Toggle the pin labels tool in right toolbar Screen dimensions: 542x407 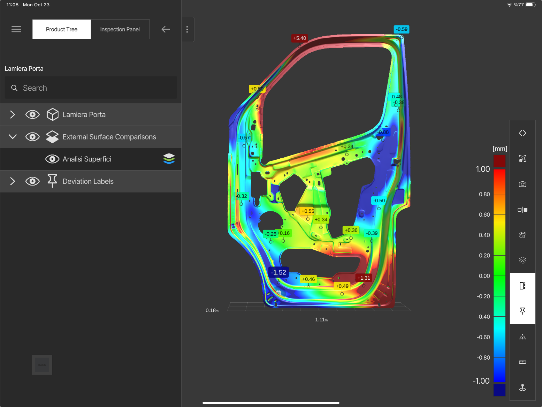(x=522, y=311)
